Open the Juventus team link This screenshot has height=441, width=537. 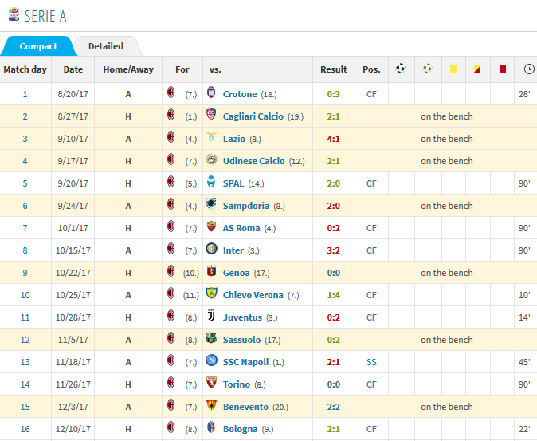click(242, 317)
